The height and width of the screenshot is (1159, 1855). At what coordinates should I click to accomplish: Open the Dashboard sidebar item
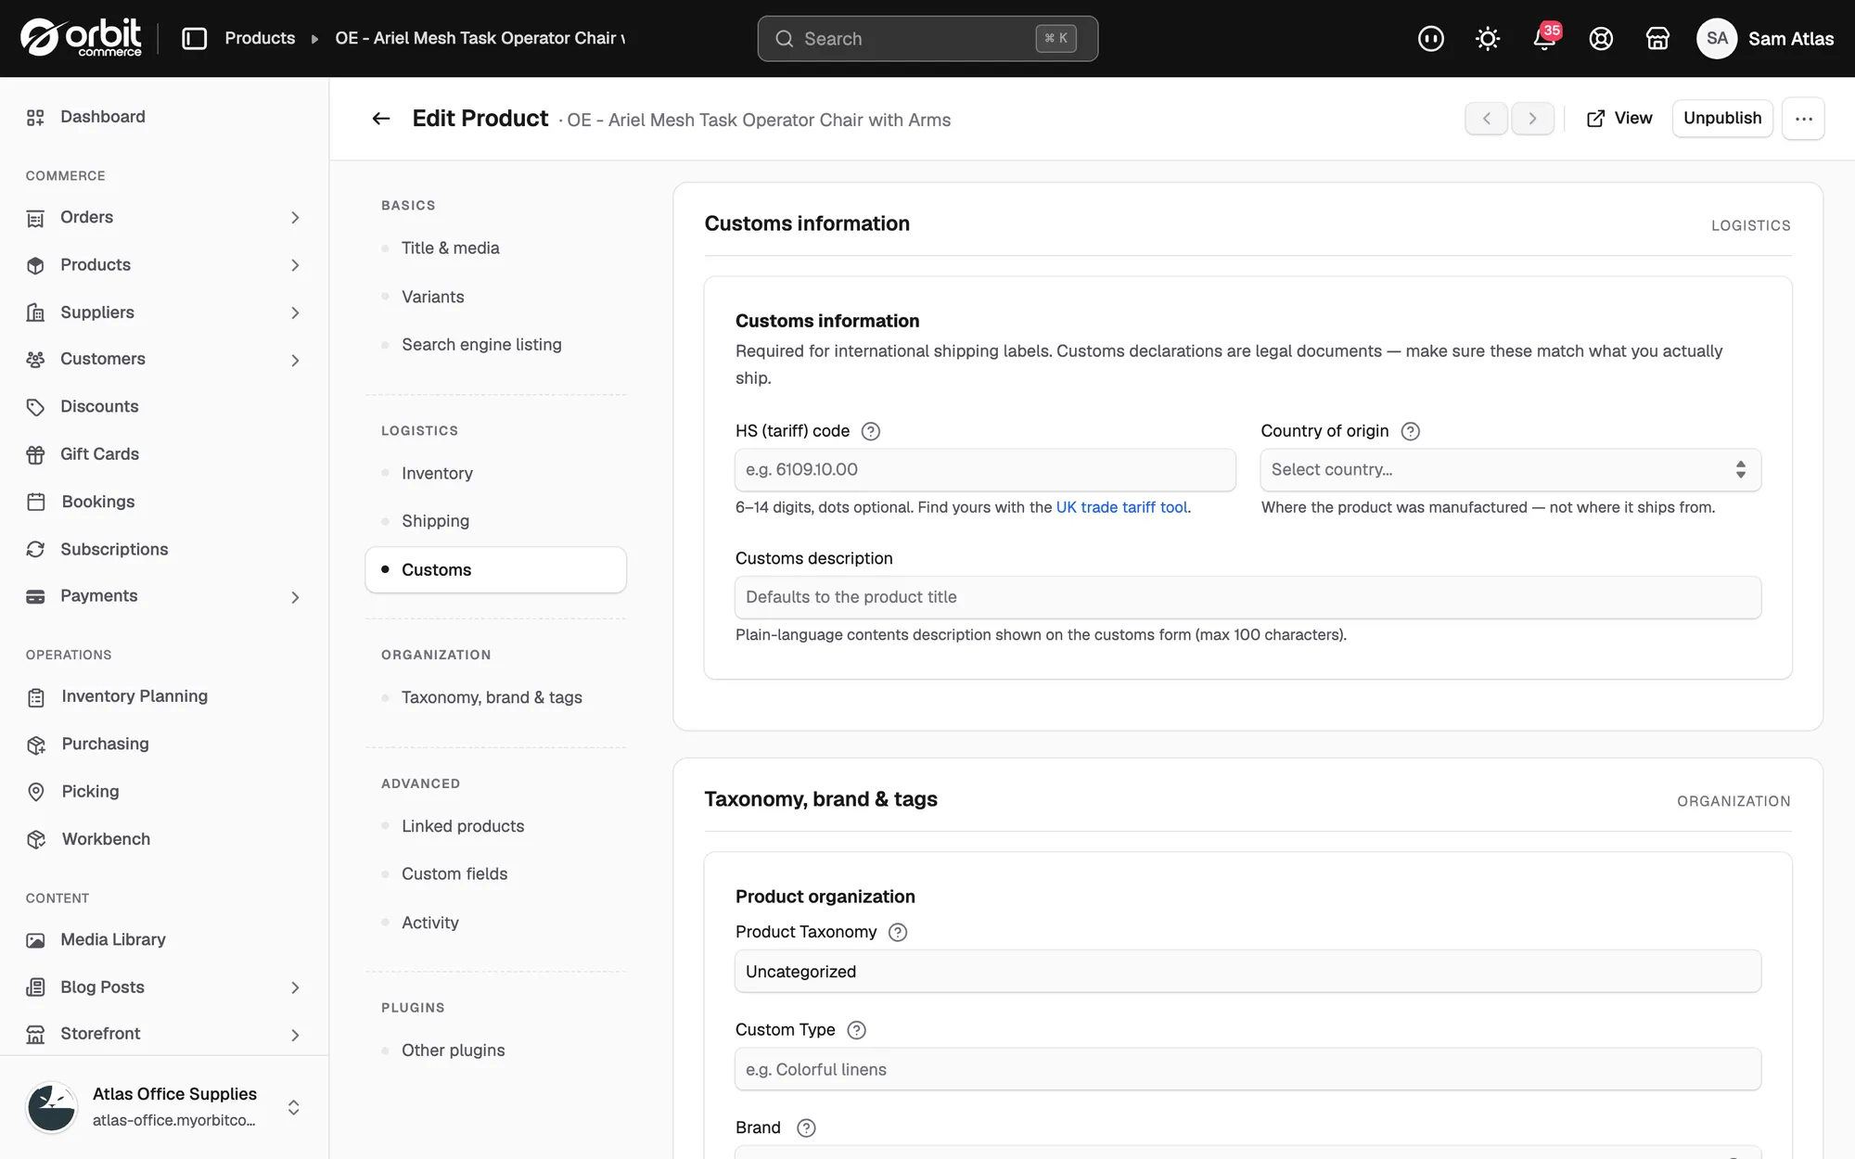click(x=164, y=117)
